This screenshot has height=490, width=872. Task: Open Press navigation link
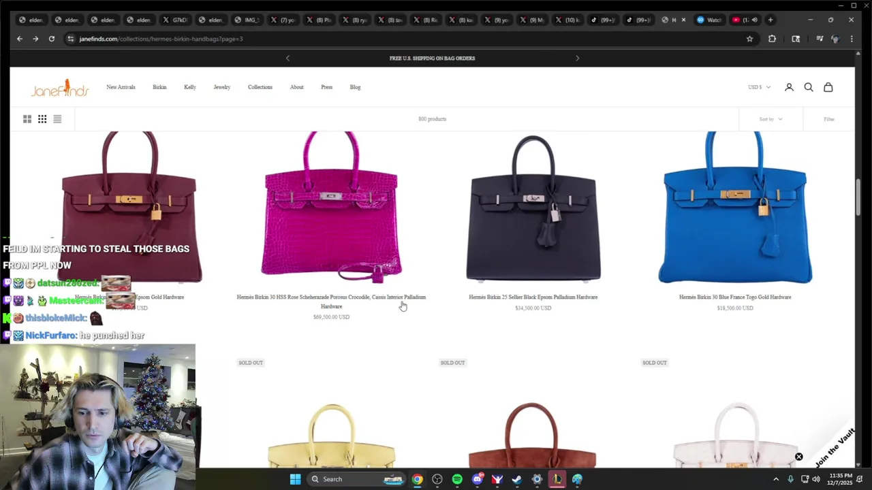pyautogui.click(x=327, y=87)
